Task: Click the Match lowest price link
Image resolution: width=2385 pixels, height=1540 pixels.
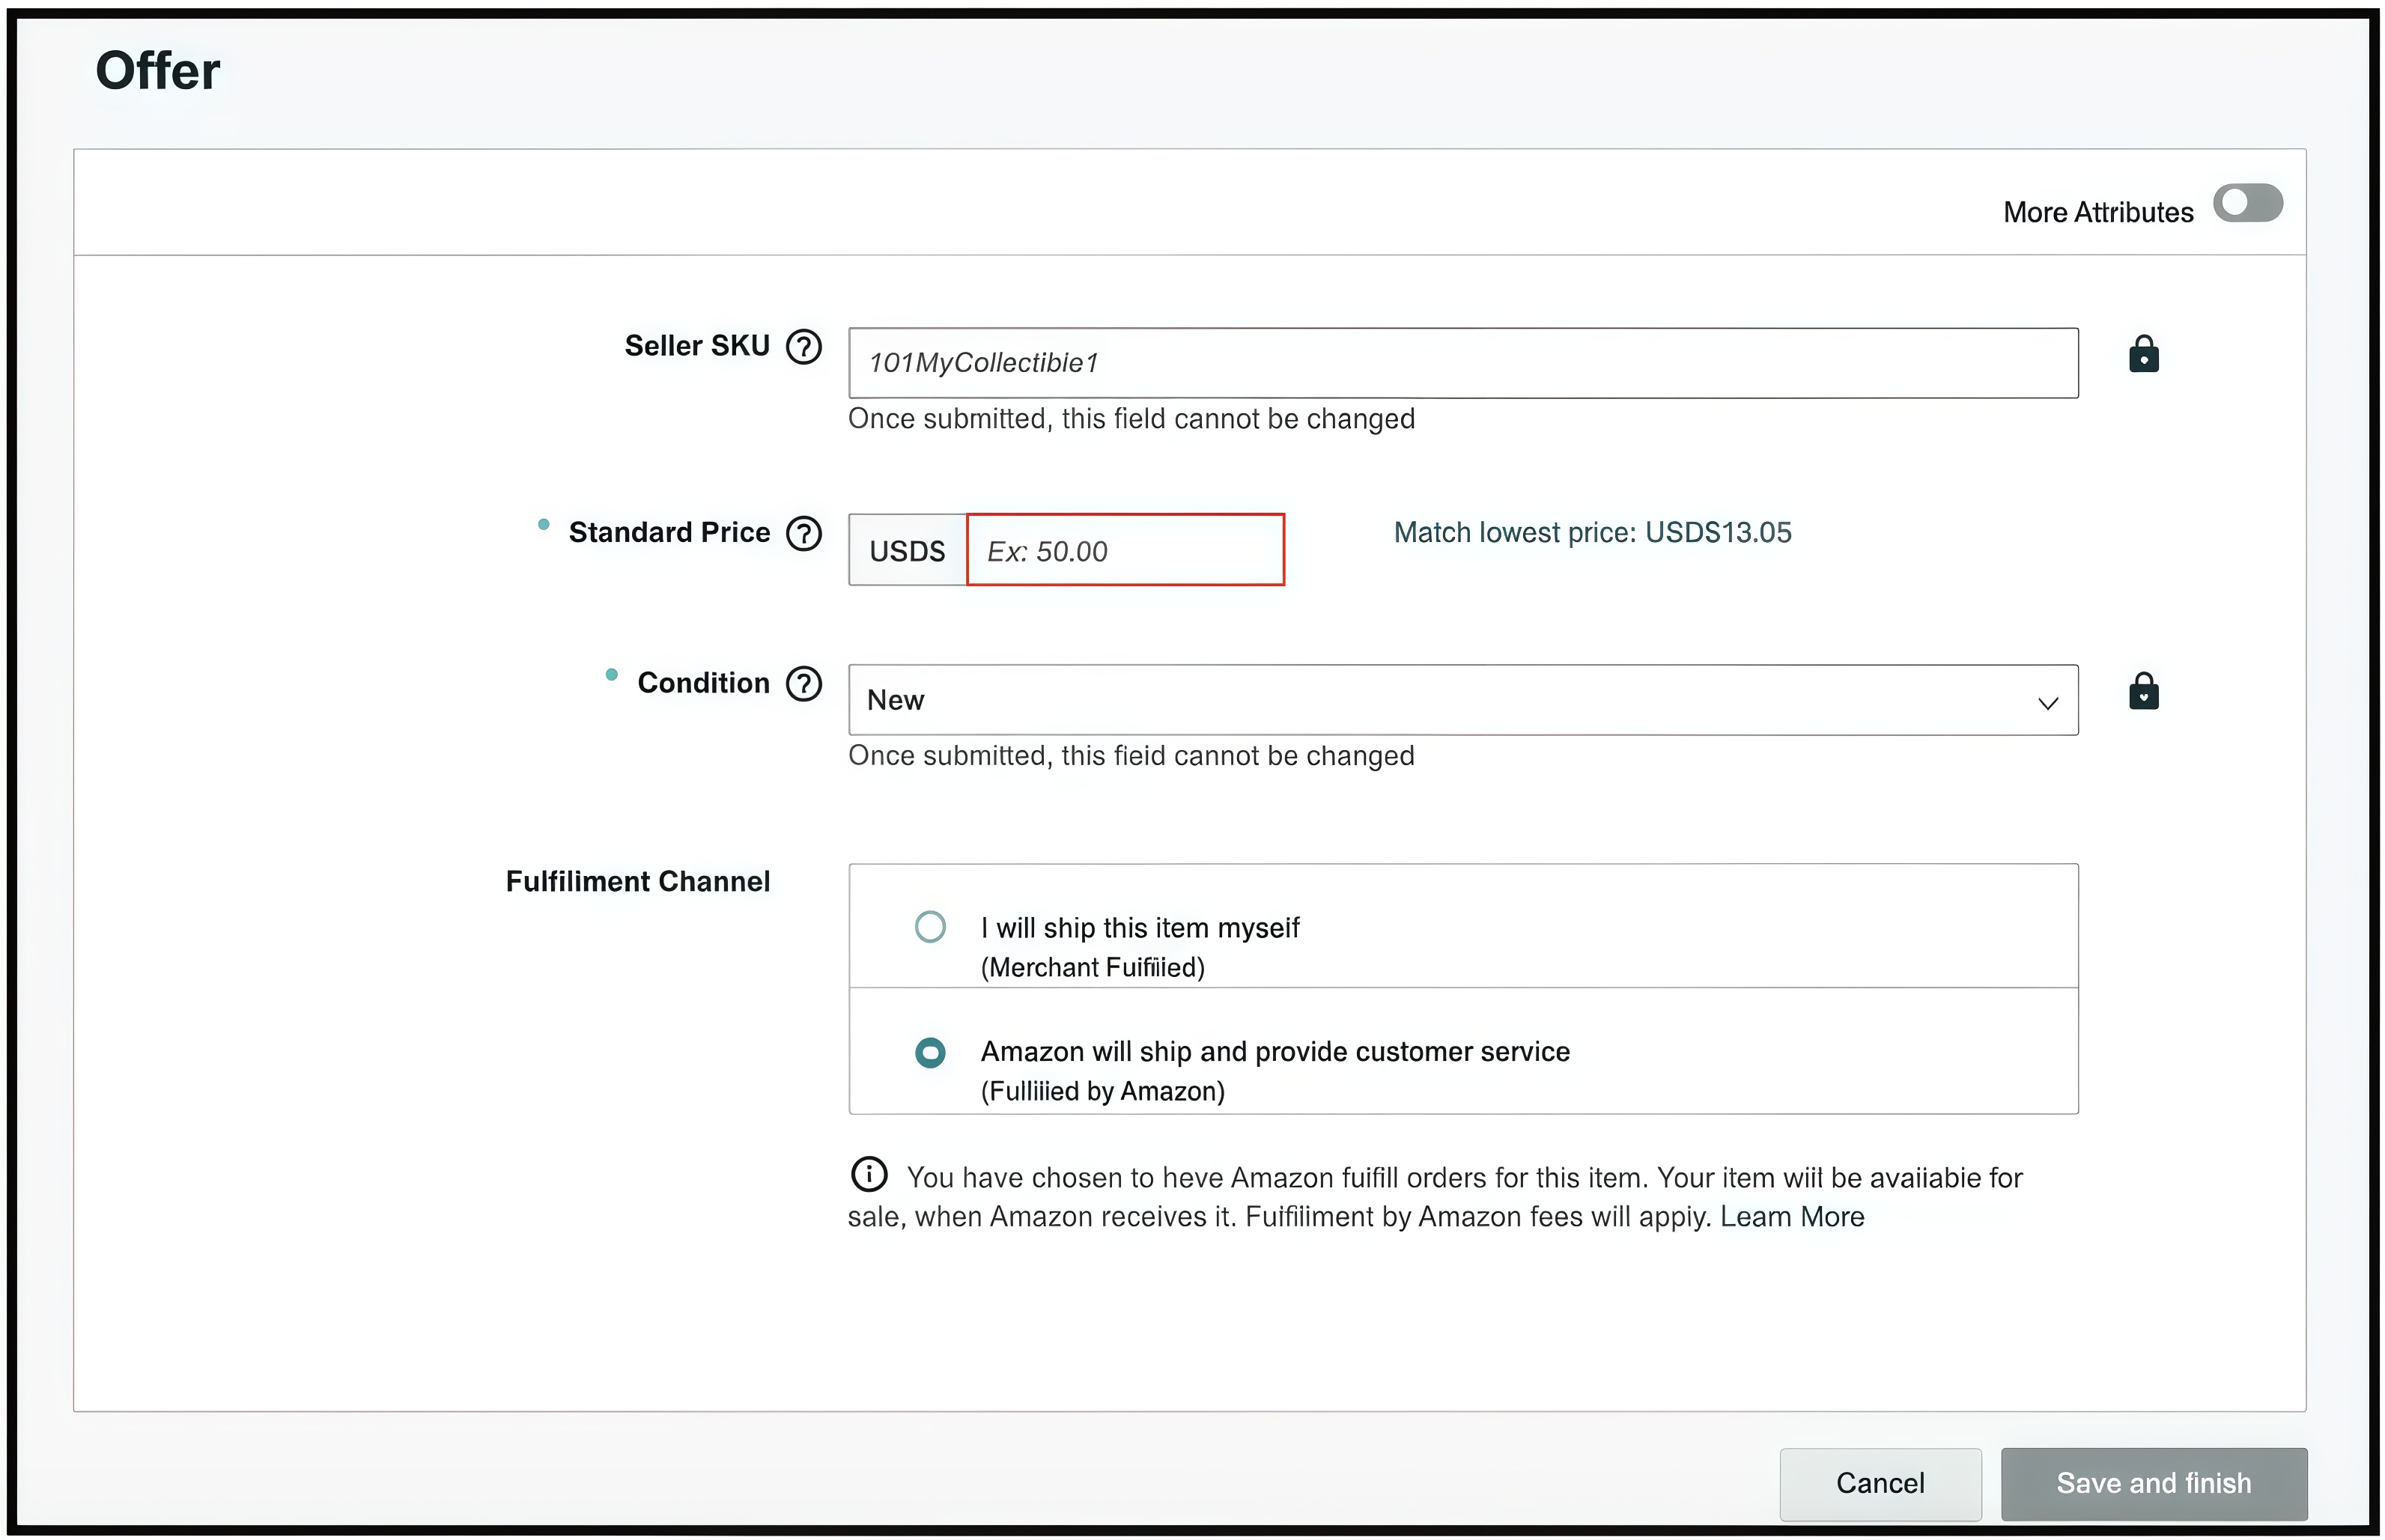Action: pyautogui.click(x=1592, y=533)
